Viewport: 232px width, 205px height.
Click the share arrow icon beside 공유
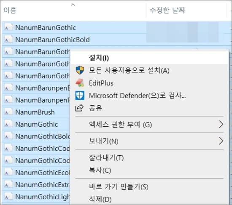point(80,108)
